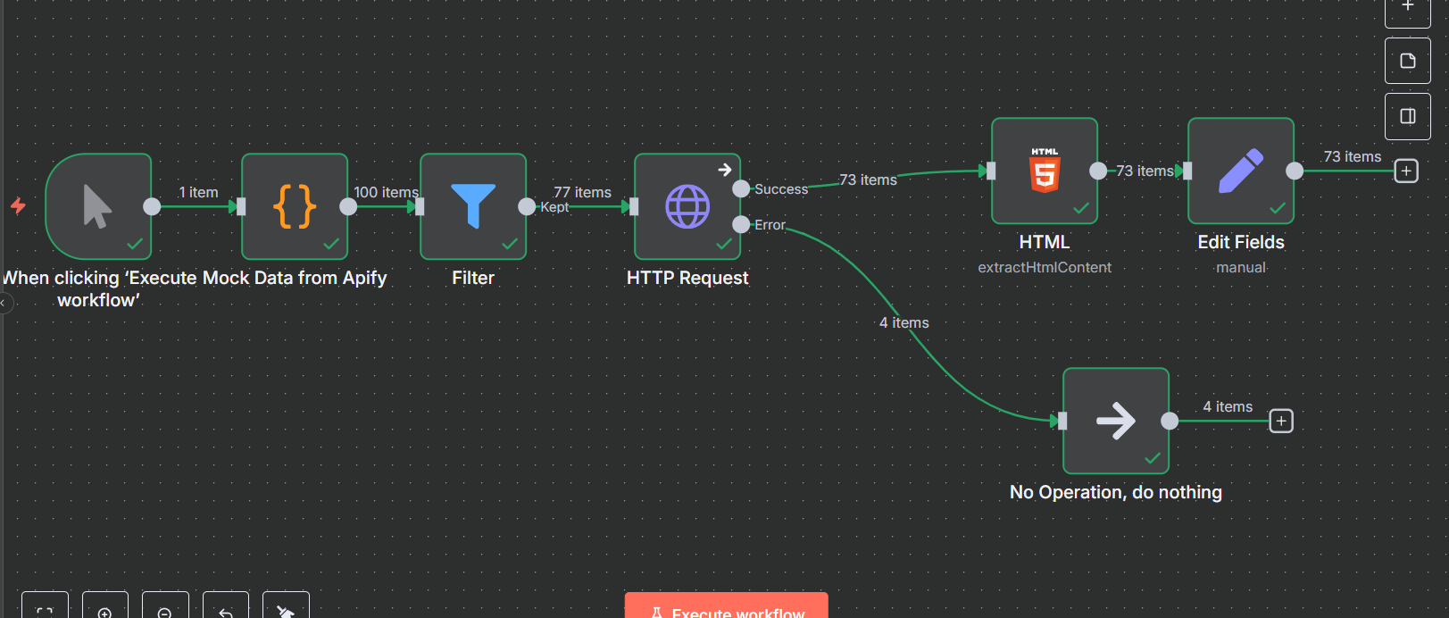
Task: Open the No Operation arrow node
Action: tap(1116, 421)
